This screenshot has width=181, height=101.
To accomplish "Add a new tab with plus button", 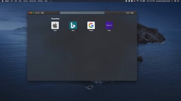I will (x=136, y=13).
